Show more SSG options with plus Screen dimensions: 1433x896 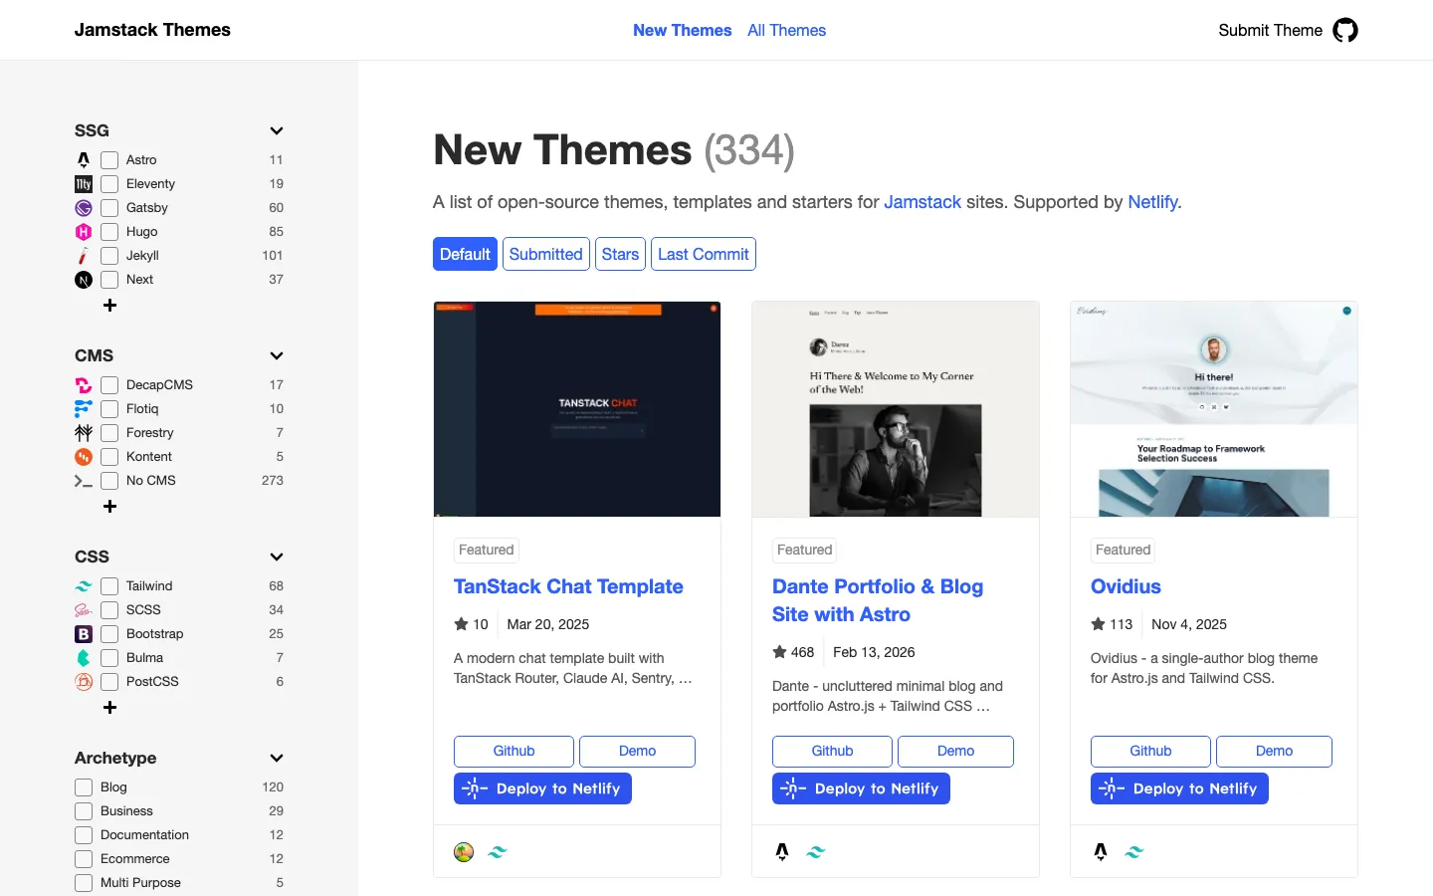coord(109,305)
